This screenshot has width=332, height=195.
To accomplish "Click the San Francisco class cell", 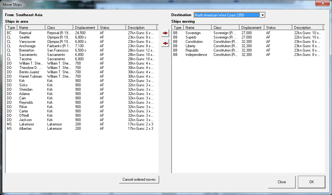I will (58, 50).
